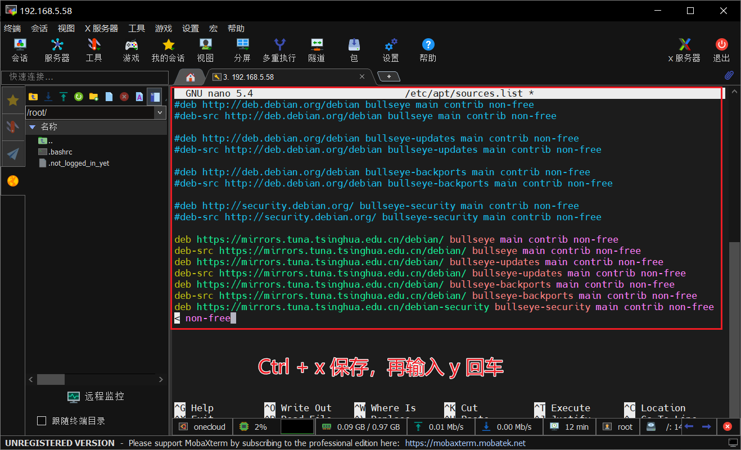This screenshot has width=741, height=450.
Task: Go to the home tab
Action: [191, 77]
